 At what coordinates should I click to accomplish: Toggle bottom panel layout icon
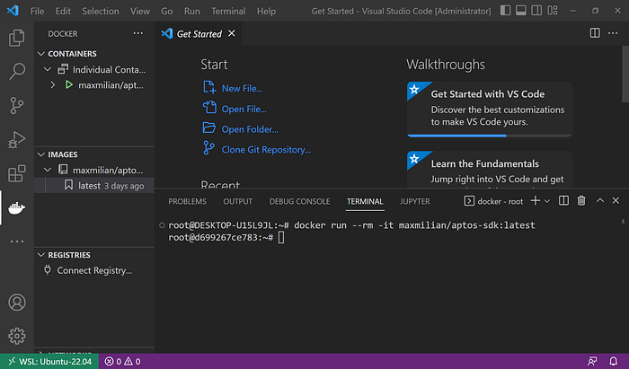[x=521, y=11]
